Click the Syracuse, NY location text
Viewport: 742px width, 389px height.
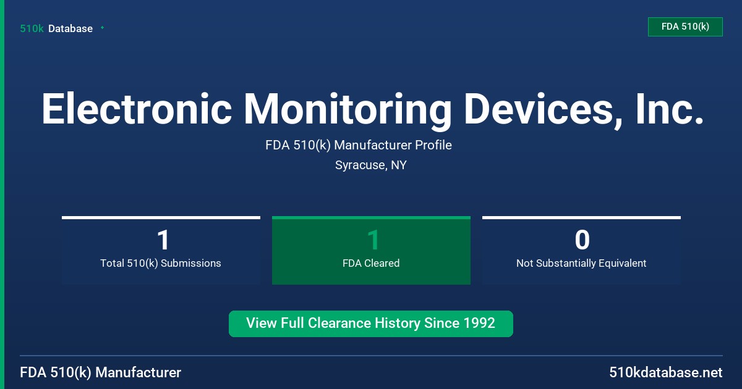click(x=371, y=165)
